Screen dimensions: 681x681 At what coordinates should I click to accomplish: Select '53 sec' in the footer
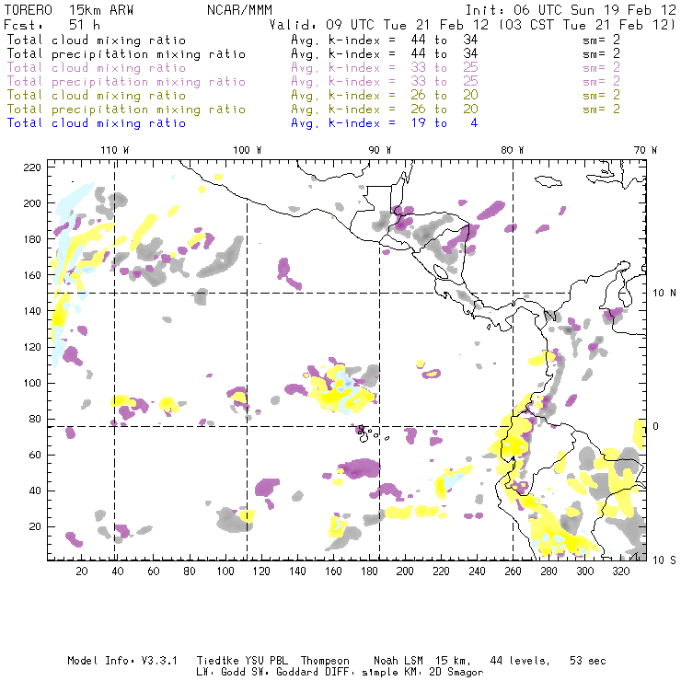tap(588, 661)
